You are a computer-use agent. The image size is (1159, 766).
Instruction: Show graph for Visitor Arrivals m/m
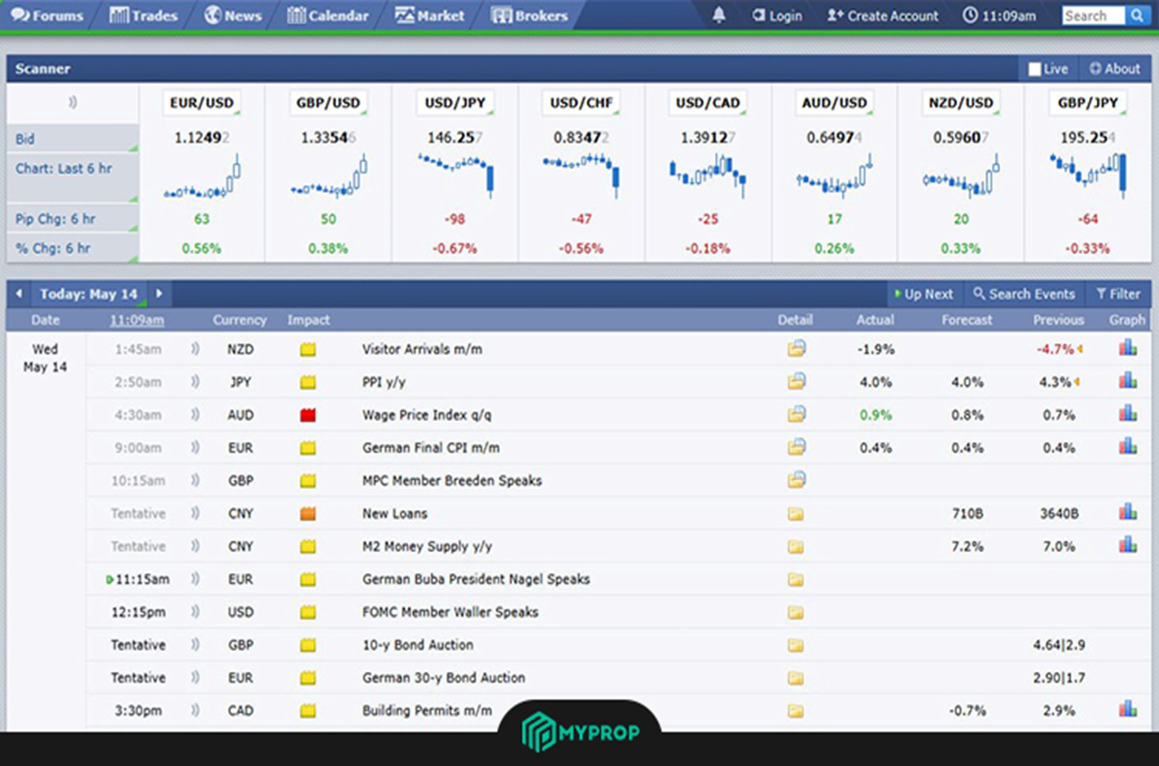[1127, 348]
